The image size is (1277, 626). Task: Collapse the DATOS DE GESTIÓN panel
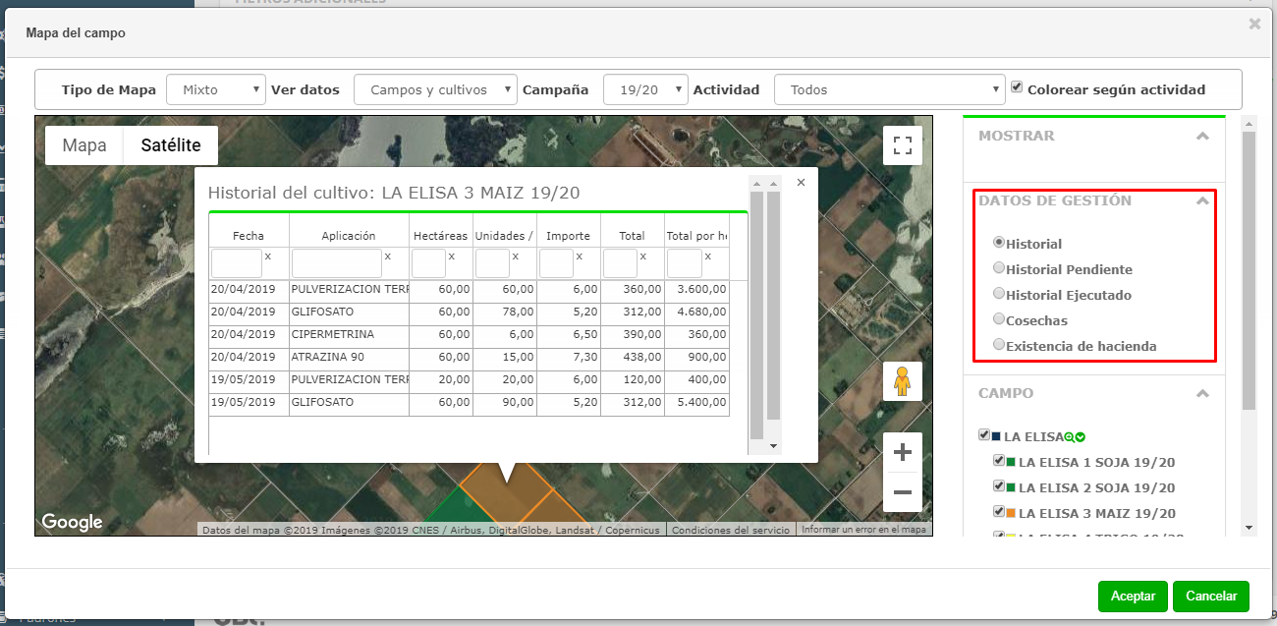[1202, 201]
